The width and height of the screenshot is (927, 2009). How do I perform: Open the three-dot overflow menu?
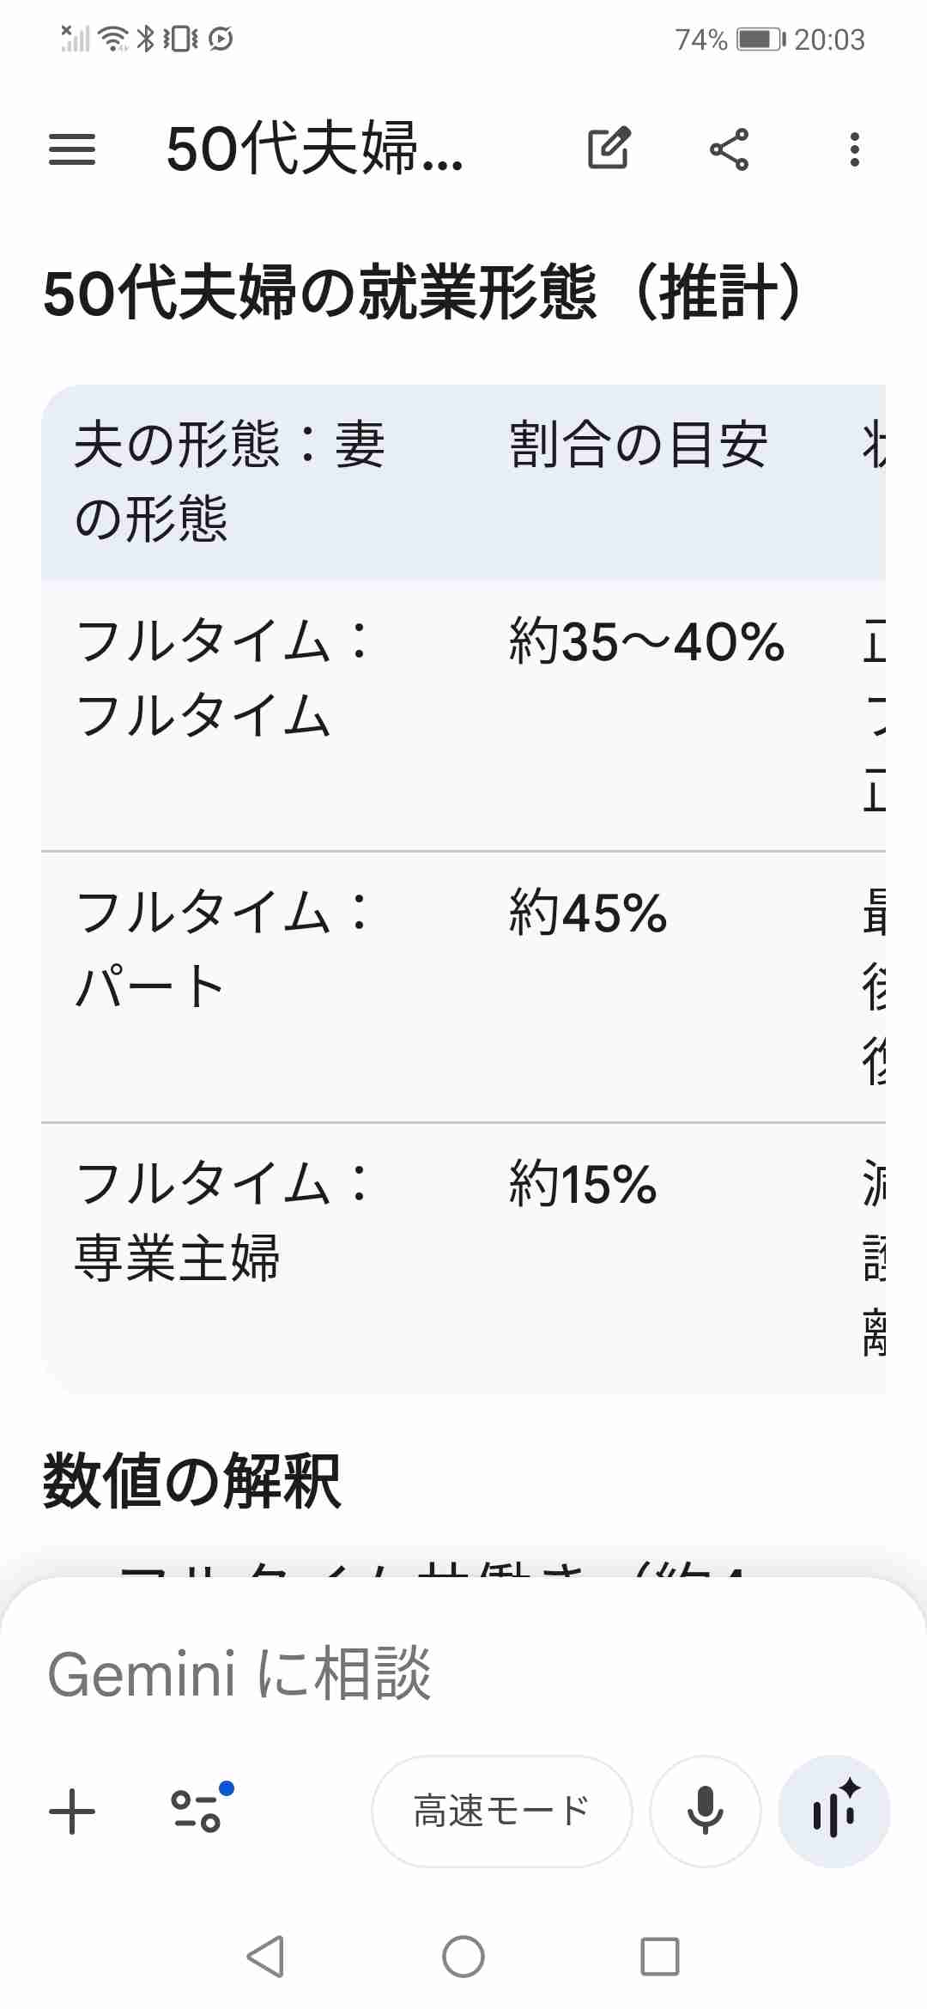854,149
